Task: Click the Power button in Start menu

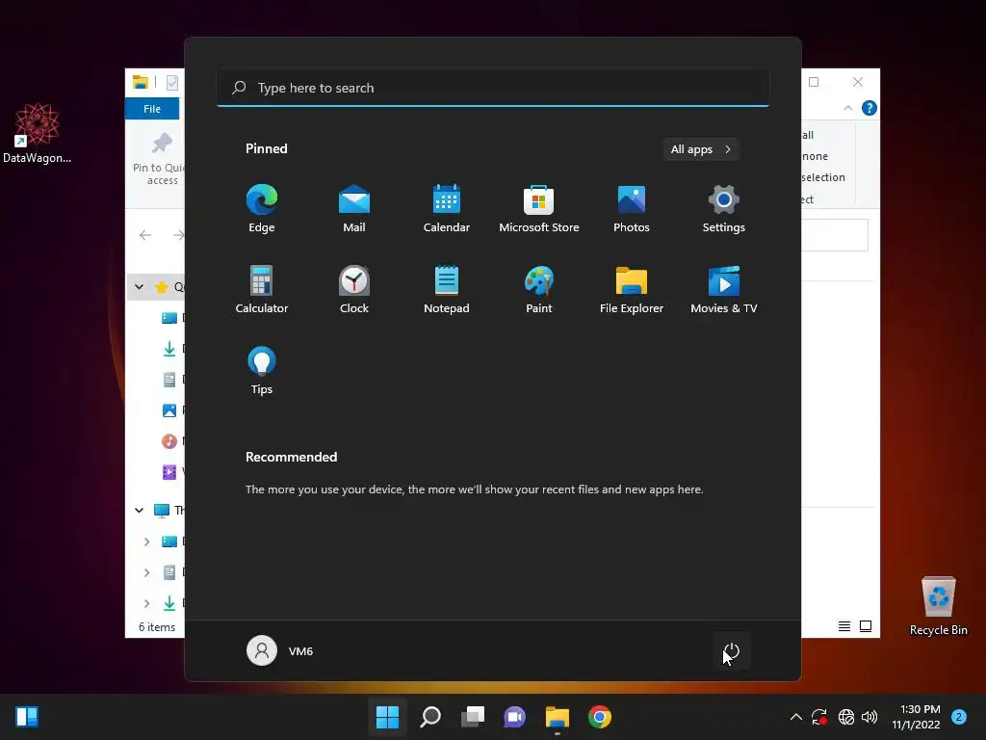Action: [x=732, y=650]
